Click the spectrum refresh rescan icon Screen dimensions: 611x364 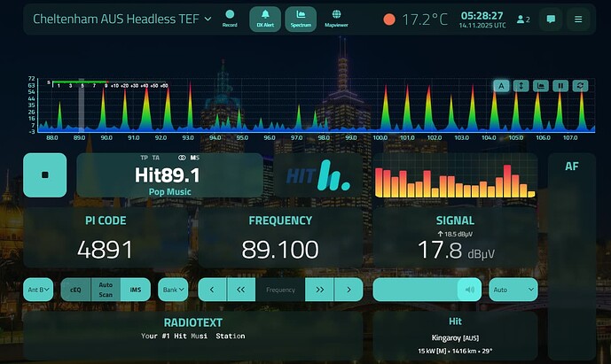(x=580, y=86)
